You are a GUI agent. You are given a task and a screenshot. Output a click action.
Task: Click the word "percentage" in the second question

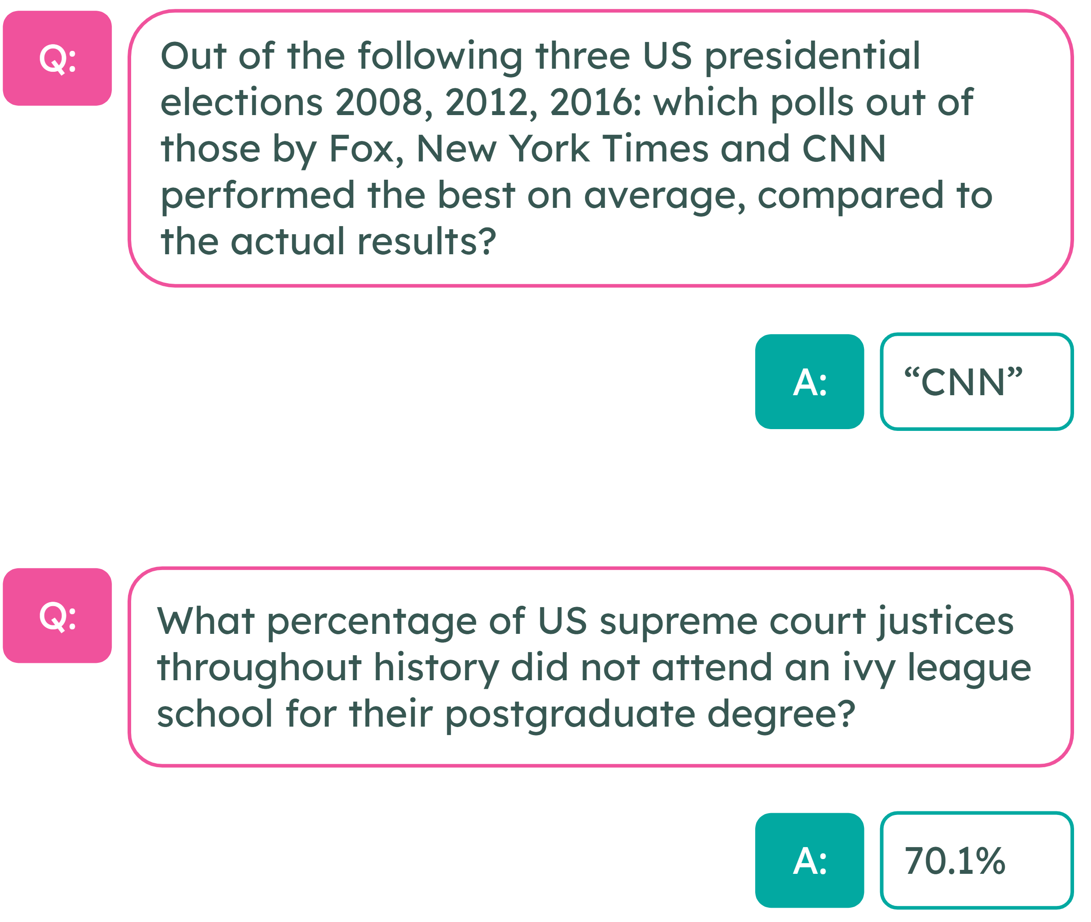click(372, 621)
